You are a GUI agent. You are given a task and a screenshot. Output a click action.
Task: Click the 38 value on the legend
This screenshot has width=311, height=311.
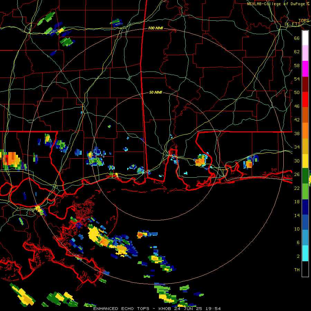click(x=297, y=134)
